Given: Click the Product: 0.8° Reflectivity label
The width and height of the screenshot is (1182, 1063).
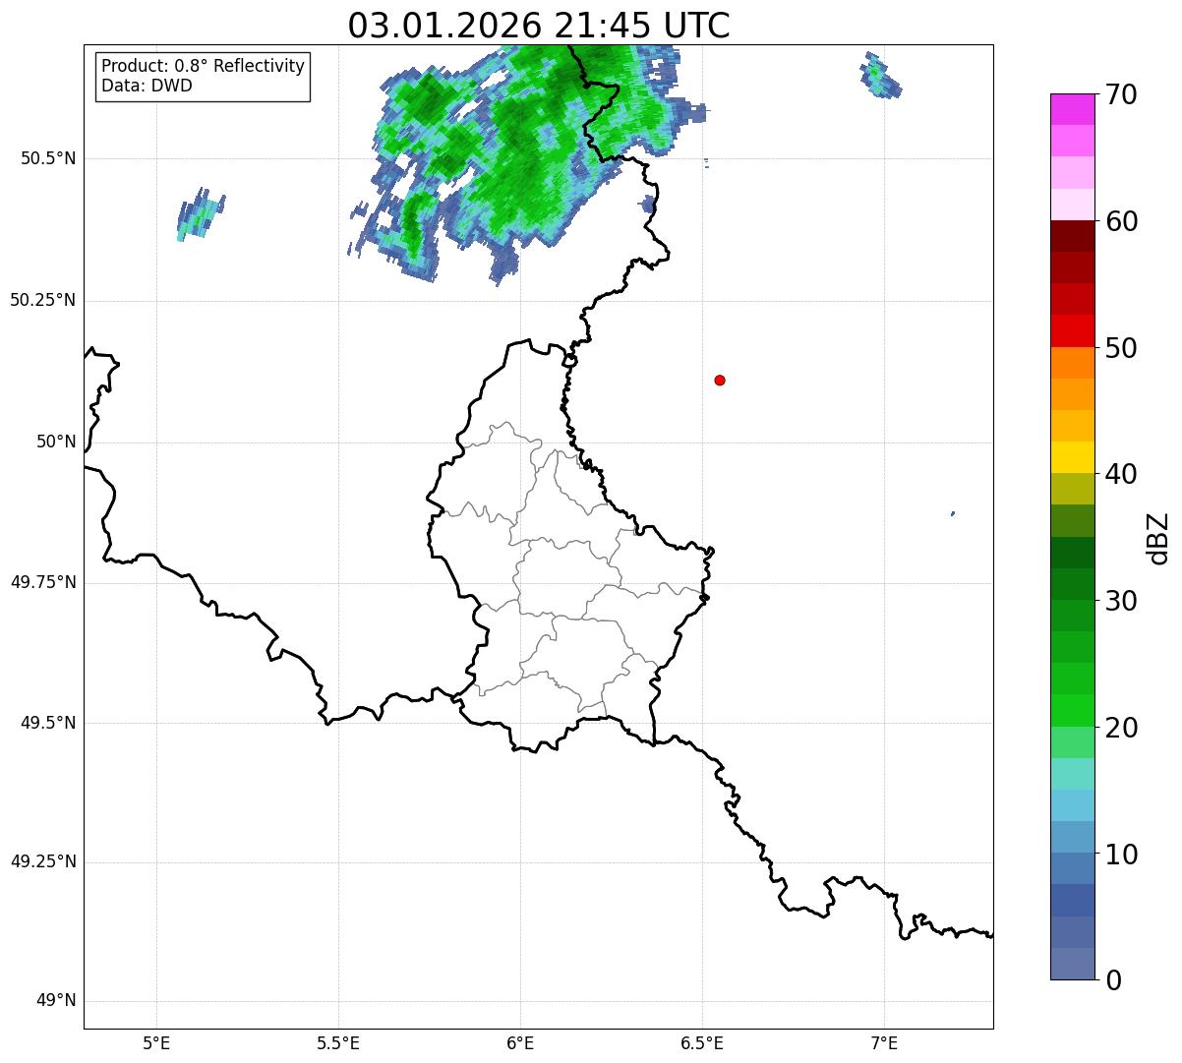Looking at the screenshot, I should pos(204,66).
